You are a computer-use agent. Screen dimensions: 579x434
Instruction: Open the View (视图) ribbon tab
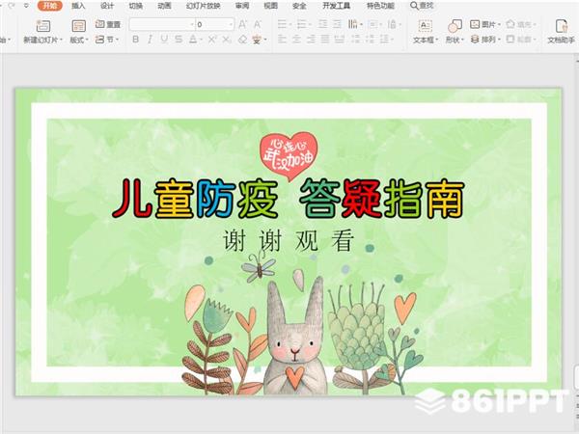click(x=270, y=6)
